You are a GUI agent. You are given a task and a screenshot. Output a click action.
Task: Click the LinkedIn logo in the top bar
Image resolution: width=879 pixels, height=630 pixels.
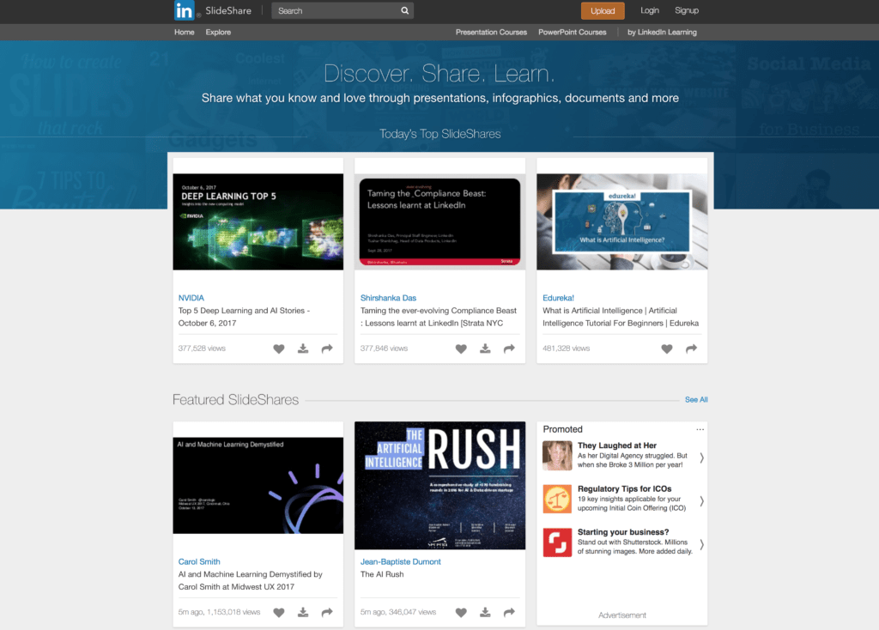click(x=185, y=10)
